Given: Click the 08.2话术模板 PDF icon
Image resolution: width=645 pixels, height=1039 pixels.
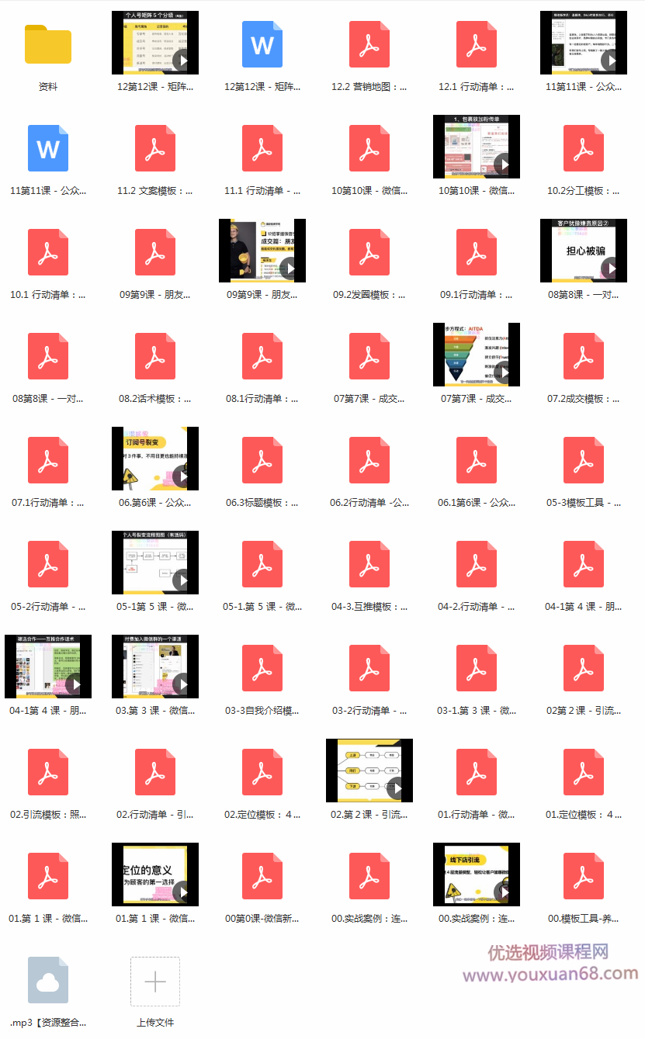Looking at the screenshot, I should 155,356.
